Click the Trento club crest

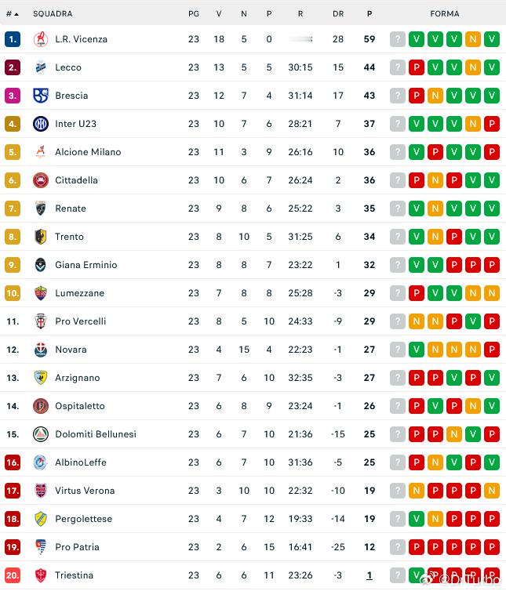coord(41,237)
